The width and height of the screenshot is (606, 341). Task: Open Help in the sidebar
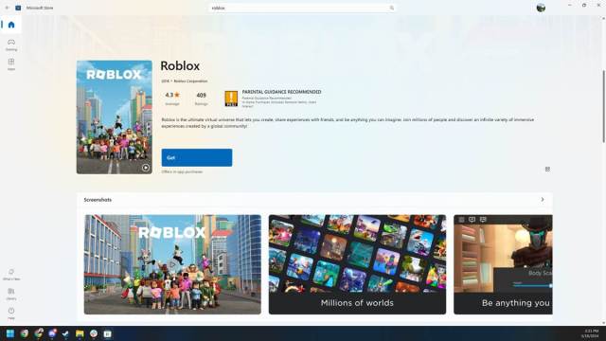[x=11, y=314]
